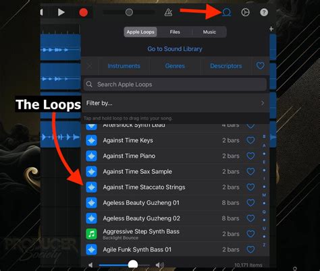Select the 'Against Time Piano' loop name

pos(129,156)
